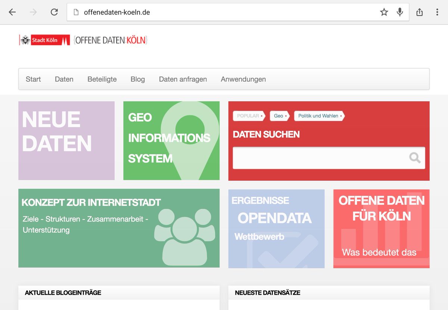
Task: Open the Geo Informations System tile
Action: 171,140
